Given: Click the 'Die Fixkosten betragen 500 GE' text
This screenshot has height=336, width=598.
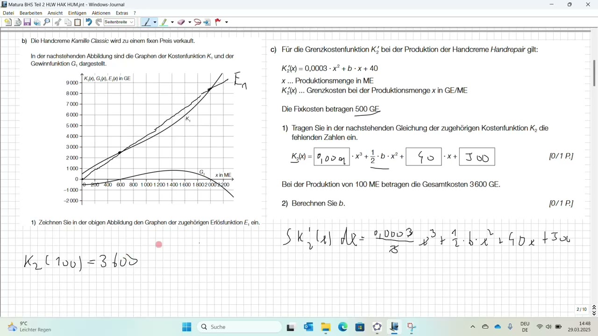Looking at the screenshot, I should coord(331,109).
